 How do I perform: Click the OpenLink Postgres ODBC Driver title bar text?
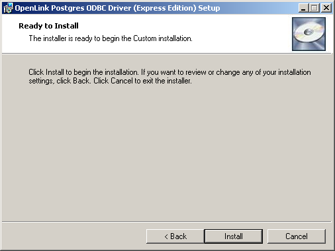[117, 8]
